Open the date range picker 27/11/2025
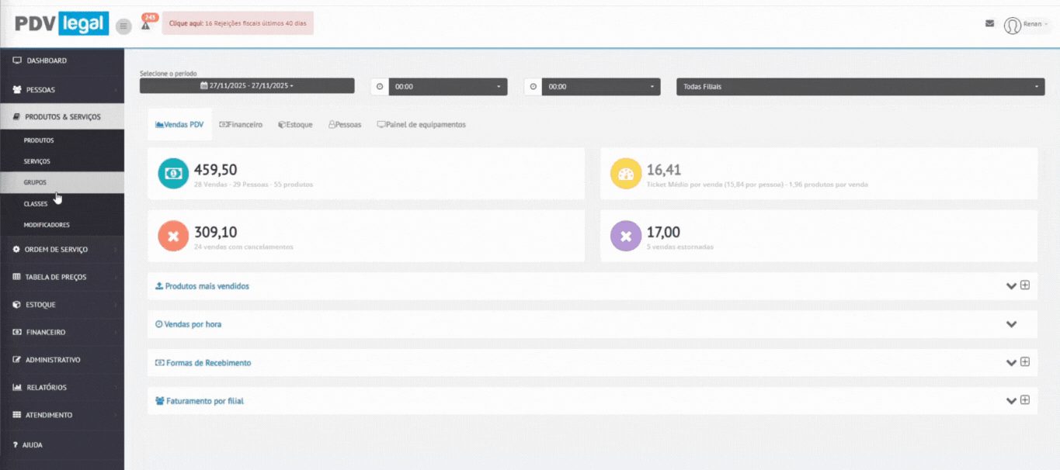Viewport: 1060px width, 470px height. click(247, 86)
